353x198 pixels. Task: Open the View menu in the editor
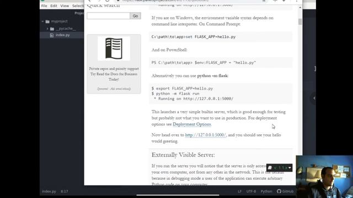click(x=65, y=6)
